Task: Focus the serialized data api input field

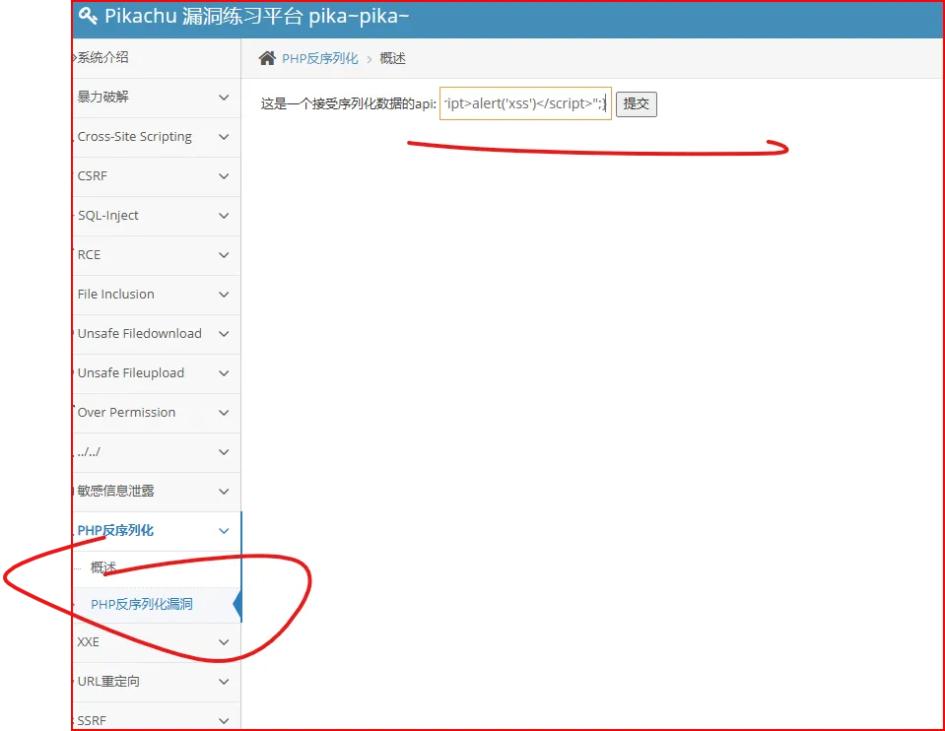Action: (x=525, y=103)
